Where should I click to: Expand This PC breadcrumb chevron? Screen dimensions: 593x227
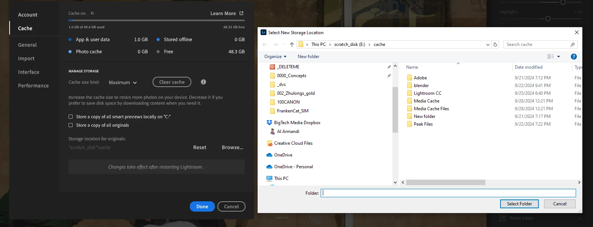point(330,44)
